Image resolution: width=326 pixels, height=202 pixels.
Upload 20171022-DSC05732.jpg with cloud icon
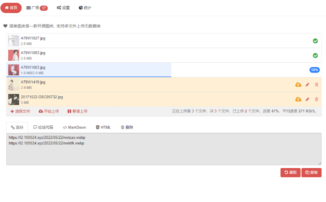298,99
